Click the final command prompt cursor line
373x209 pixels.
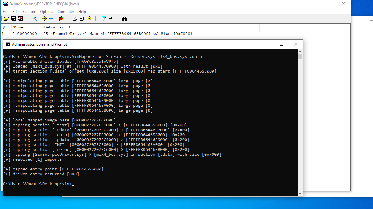pos(39,184)
